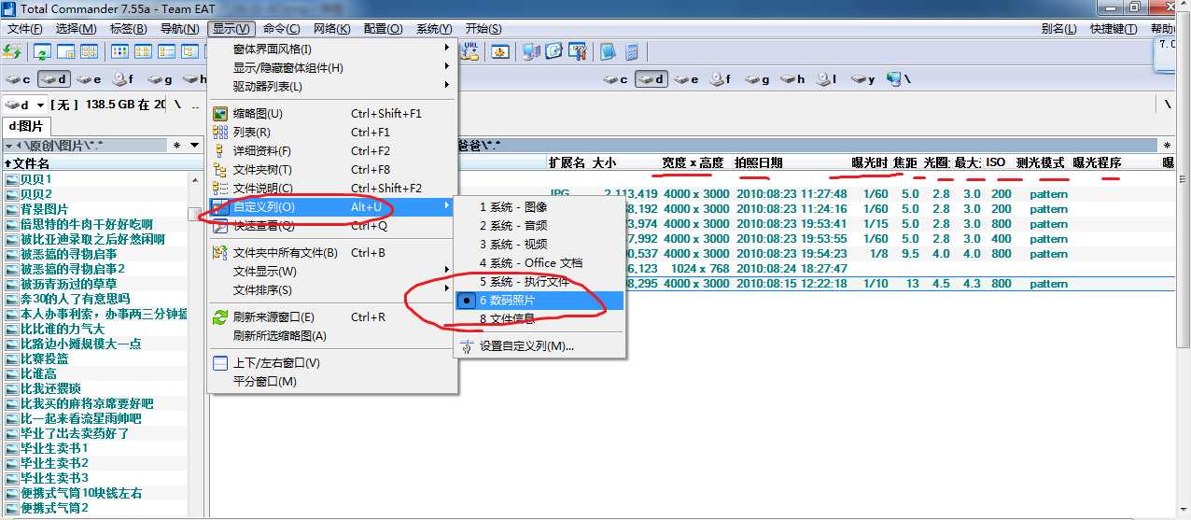Screen dimensions: 1191x520
Task: Select 快速查看(Q) quick view
Action: pyautogui.click(x=331, y=225)
